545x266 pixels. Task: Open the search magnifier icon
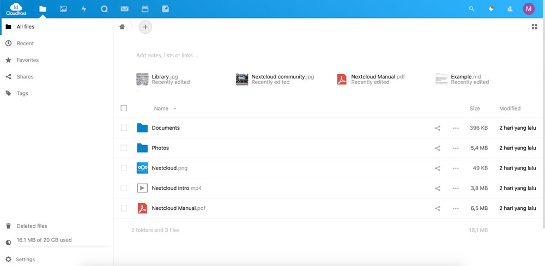[471, 9]
